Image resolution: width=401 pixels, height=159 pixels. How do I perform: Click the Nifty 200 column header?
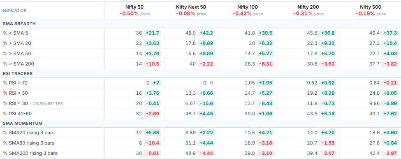pos(308,7)
